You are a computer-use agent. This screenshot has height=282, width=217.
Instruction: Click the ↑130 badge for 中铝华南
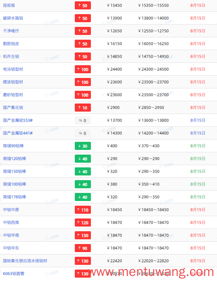coord(83,235)
